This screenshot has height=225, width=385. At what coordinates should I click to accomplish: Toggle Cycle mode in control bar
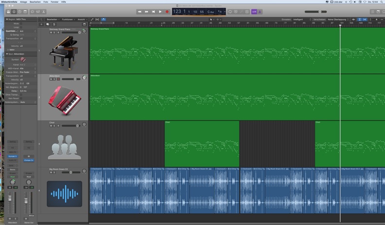click(x=230, y=12)
